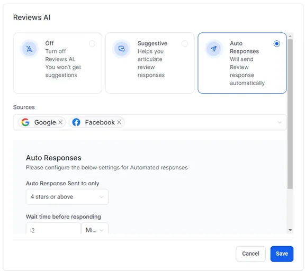Select the Suggestive radio button
Screen dimensions: 305x271
185,43
